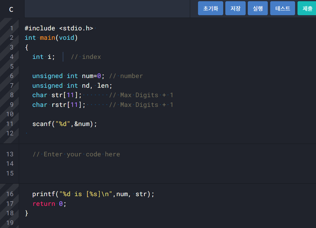Viewport: 316px width, 228px height.
Task: Click '// Max Digits + 1' comment on line 9
Action: (141, 105)
